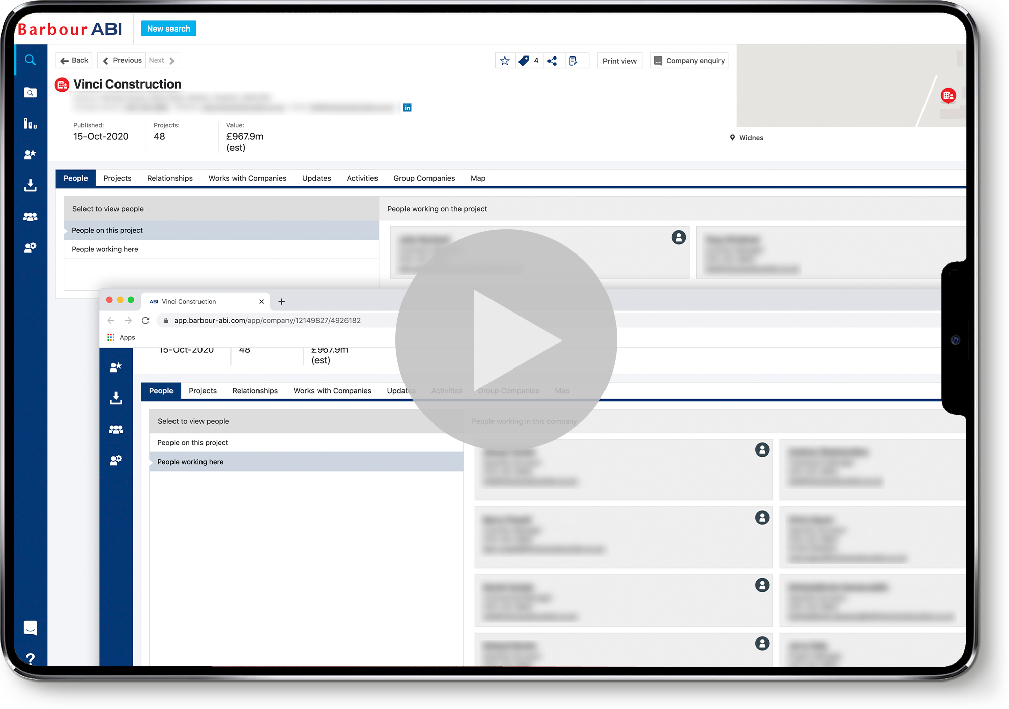Click the browser address bar URL
This screenshot has height=709, width=1009.
(x=267, y=320)
